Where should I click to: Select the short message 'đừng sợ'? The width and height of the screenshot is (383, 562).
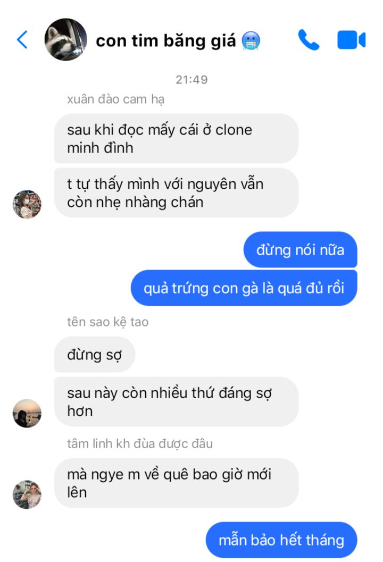click(95, 355)
